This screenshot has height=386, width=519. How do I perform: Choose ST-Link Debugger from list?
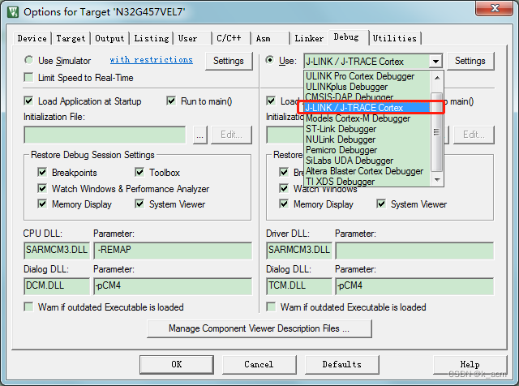367,129
